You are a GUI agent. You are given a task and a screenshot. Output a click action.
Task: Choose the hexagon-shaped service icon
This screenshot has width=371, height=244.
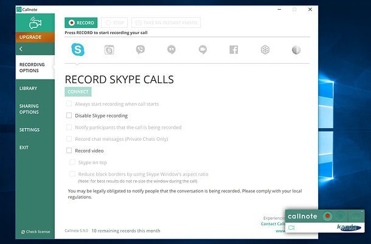click(x=265, y=50)
